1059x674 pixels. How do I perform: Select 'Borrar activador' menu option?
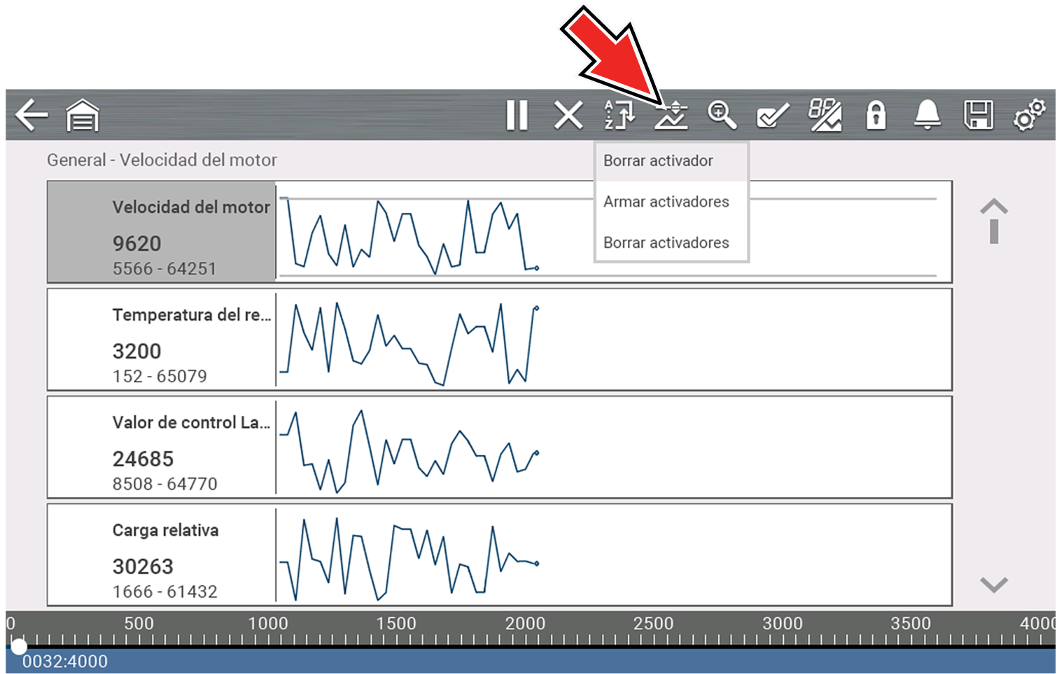[x=658, y=161]
